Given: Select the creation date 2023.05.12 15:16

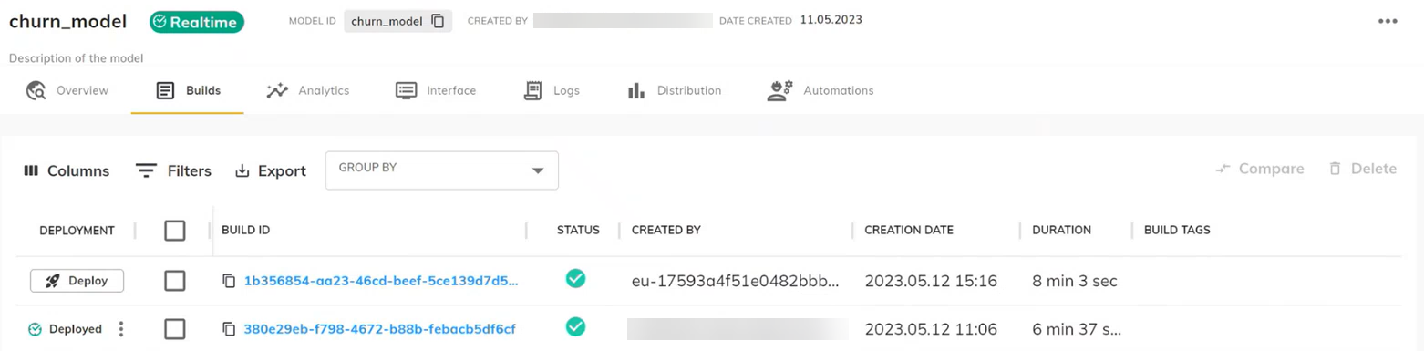Looking at the screenshot, I should pyautogui.click(x=931, y=281).
